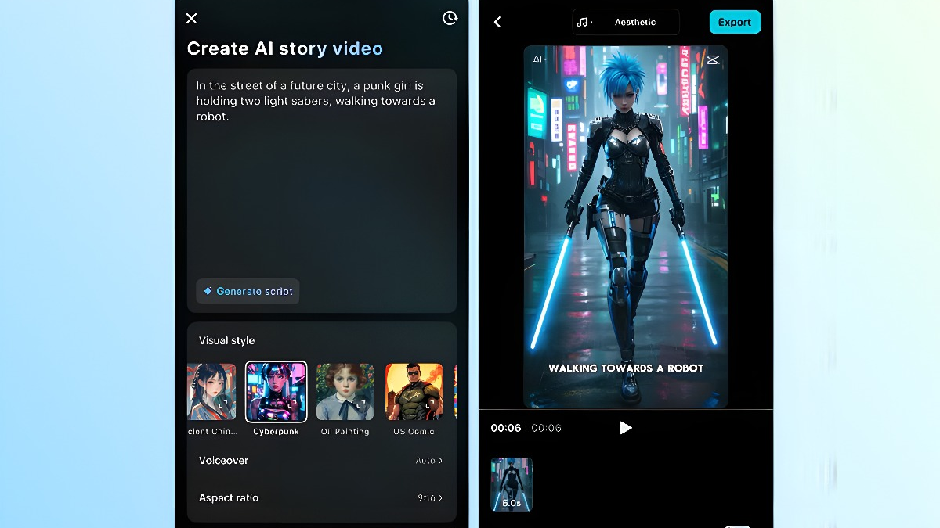Select the 6.0s clip thumbnail in timeline

512,484
